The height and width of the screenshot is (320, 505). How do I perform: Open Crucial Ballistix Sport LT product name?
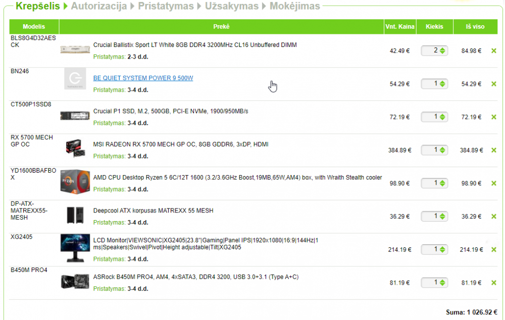(x=195, y=45)
